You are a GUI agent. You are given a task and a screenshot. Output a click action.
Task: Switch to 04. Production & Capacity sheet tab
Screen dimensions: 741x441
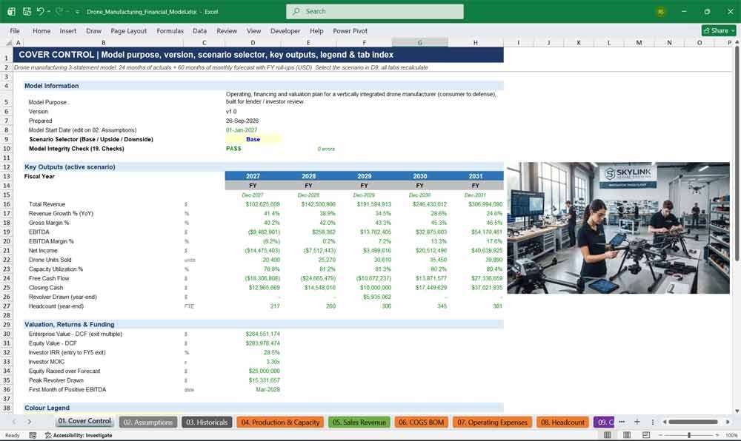coord(280,423)
